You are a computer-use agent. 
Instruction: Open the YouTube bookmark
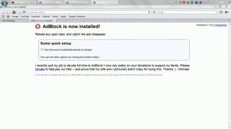[25, 16]
